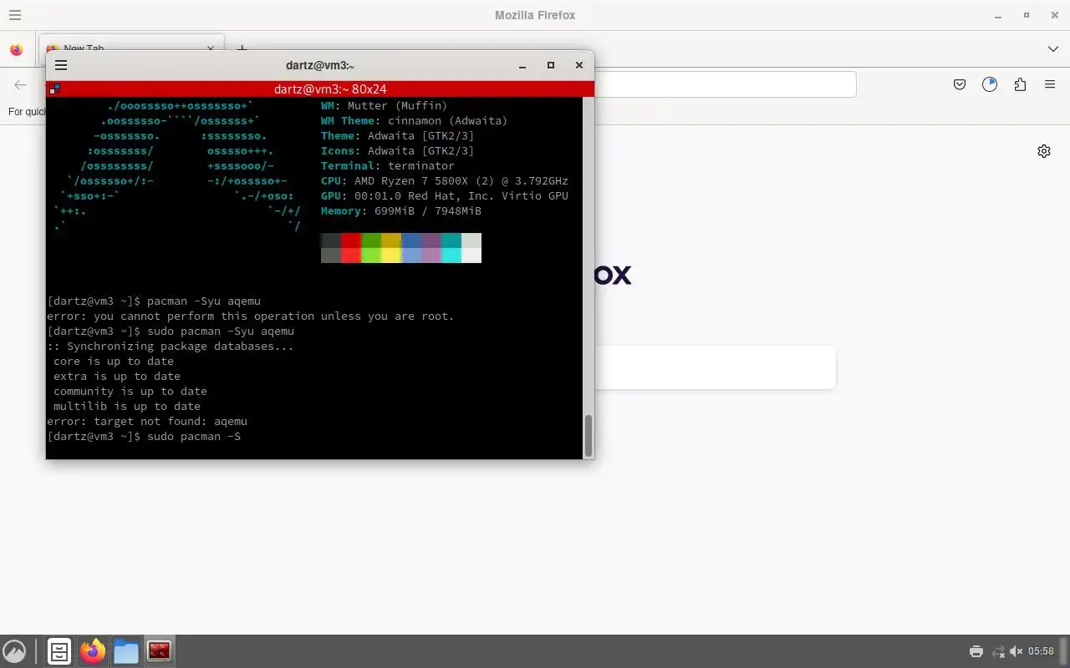Screen dimensions: 1070x668
Task: Switch to Terminator from the taskbar
Action: (x=159, y=651)
